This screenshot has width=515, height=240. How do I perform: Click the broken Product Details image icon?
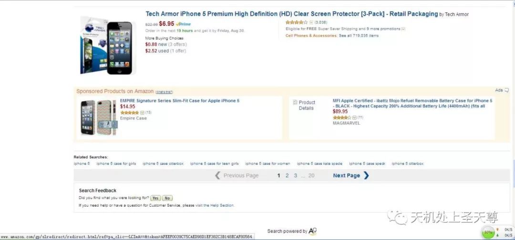[x=295, y=102]
